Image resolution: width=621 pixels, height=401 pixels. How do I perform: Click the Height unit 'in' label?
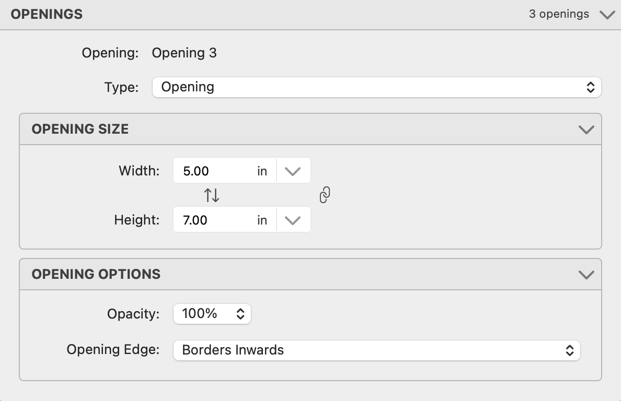click(x=262, y=220)
